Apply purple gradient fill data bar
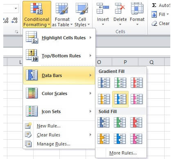Image resolution: width=174 pixels, height=159 pixels. [x=137, y=99]
